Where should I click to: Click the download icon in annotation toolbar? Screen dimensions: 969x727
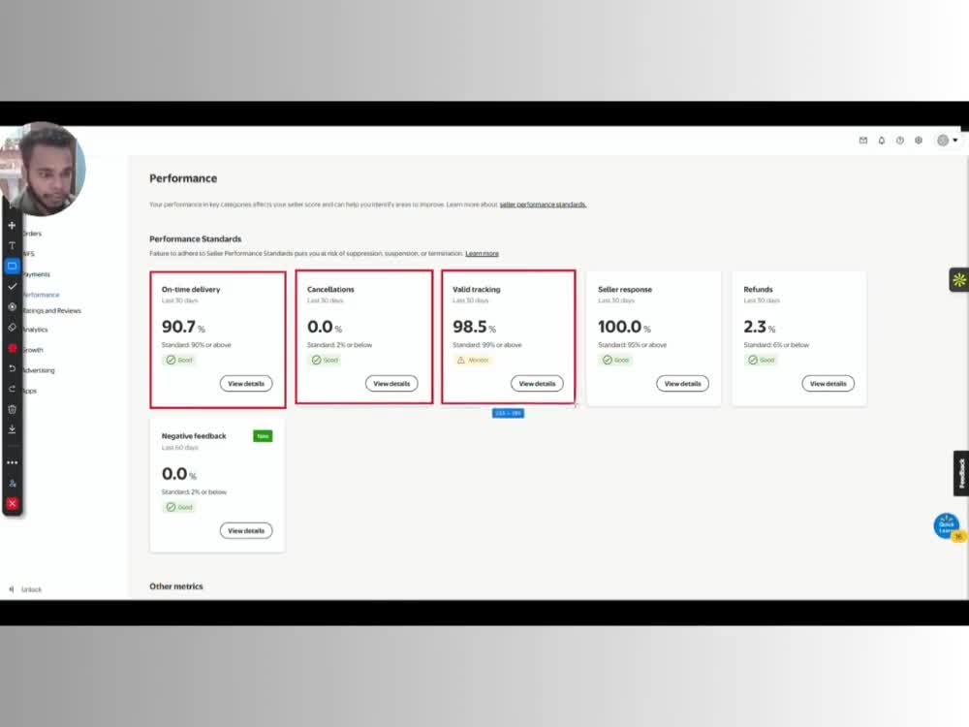[x=12, y=429]
